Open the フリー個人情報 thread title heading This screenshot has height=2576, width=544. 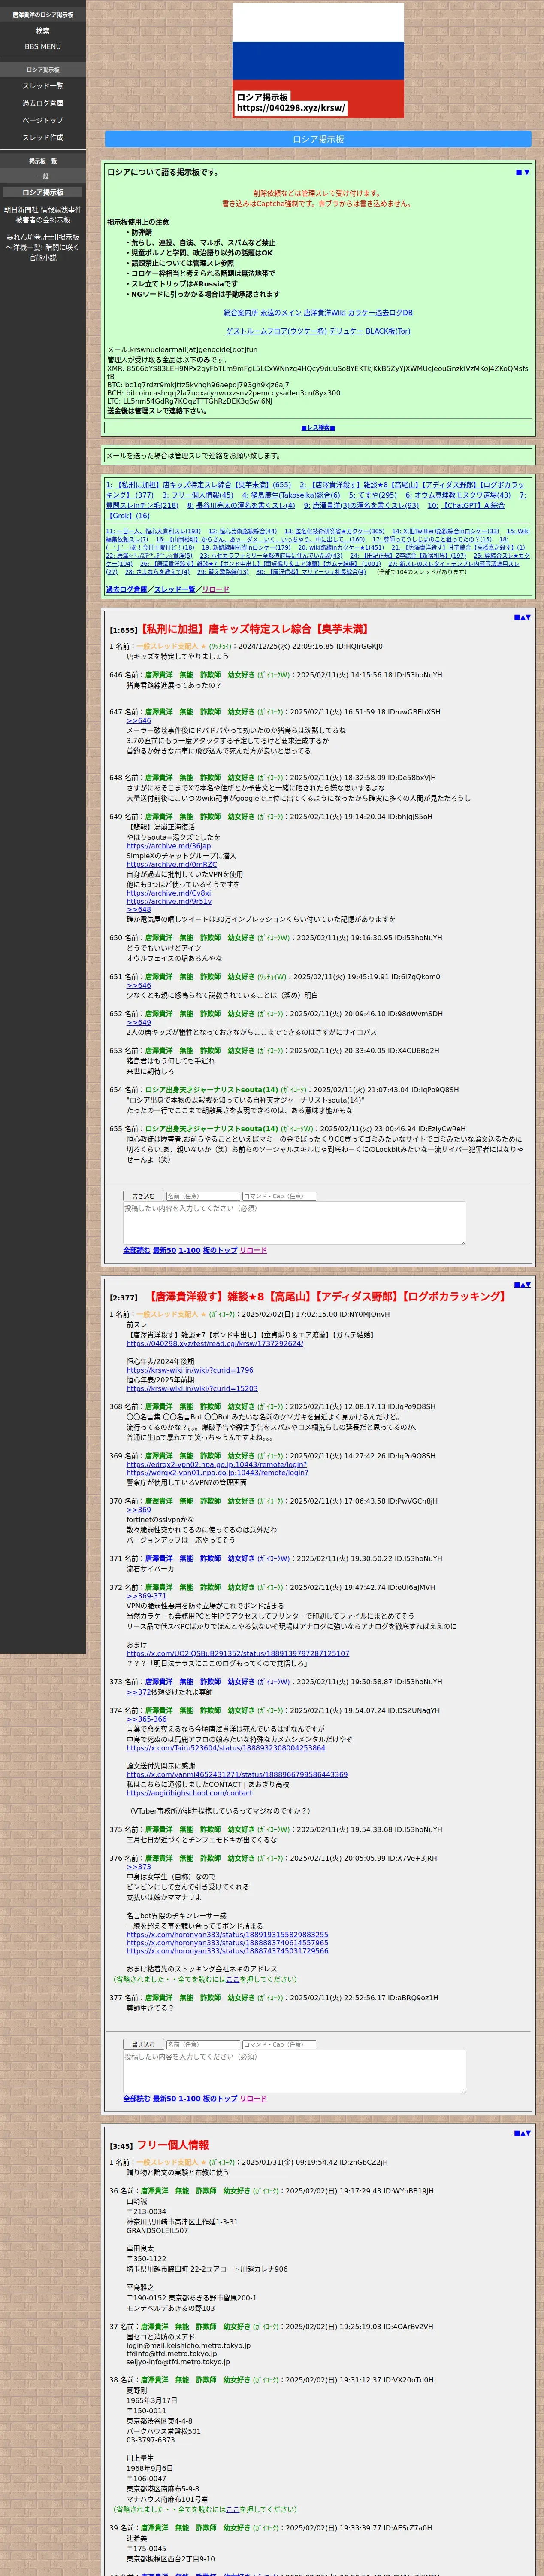tap(173, 2145)
